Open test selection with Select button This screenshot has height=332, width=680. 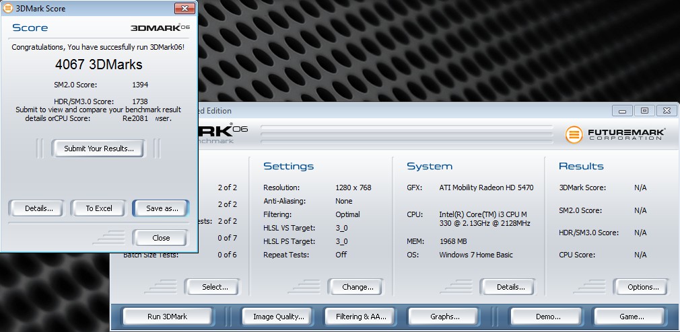pyautogui.click(x=215, y=287)
